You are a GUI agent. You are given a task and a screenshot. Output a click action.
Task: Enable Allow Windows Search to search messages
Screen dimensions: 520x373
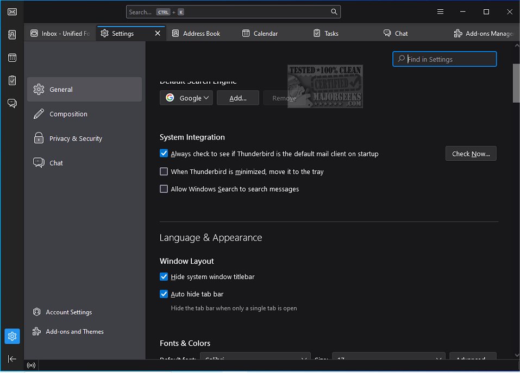(x=164, y=189)
